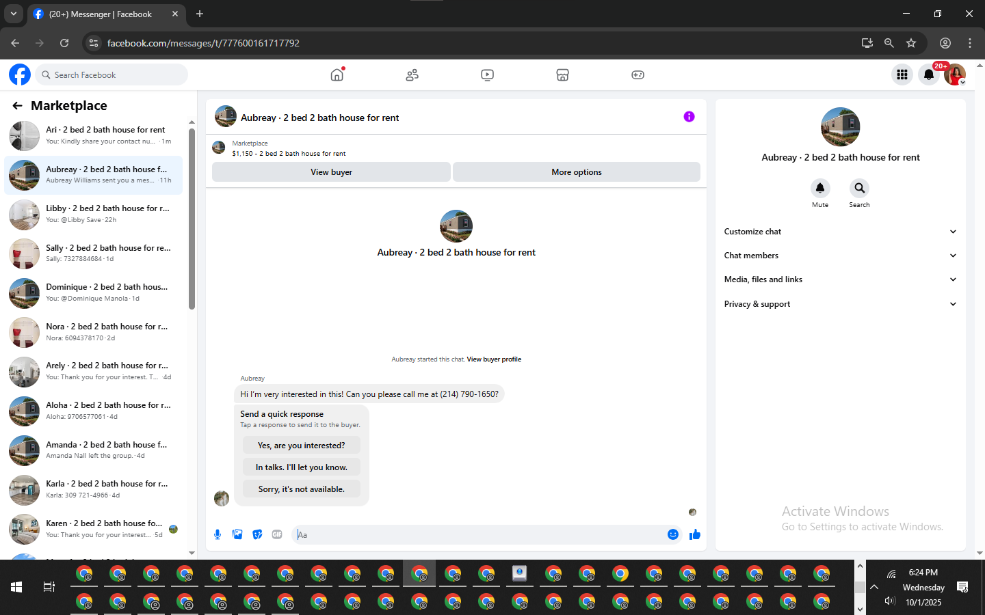Open the Marketplace storefront icon

click(562, 75)
